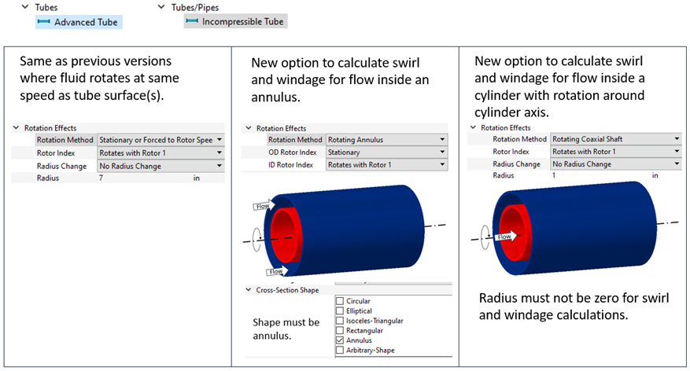Viewport: 690px width, 371px height.
Task: Enable the Circular shape checkbox
Action: [339, 301]
